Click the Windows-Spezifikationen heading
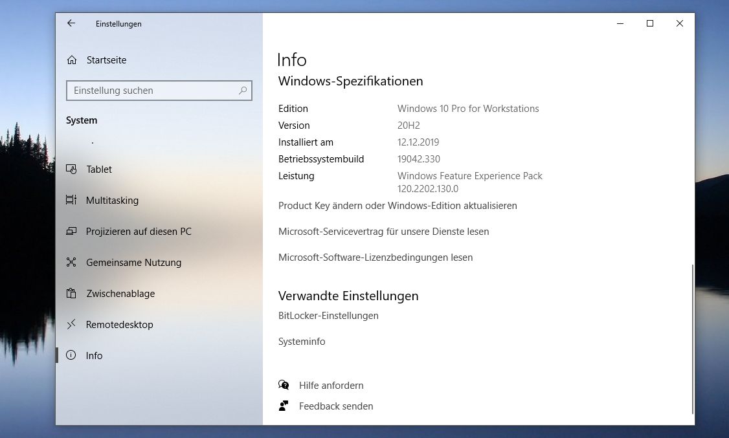 pos(350,82)
